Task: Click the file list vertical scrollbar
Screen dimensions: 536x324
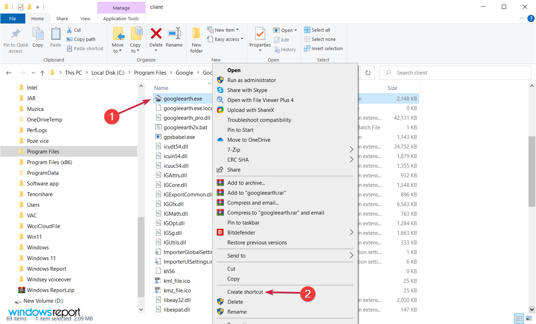Action: pyautogui.click(x=532, y=171)
